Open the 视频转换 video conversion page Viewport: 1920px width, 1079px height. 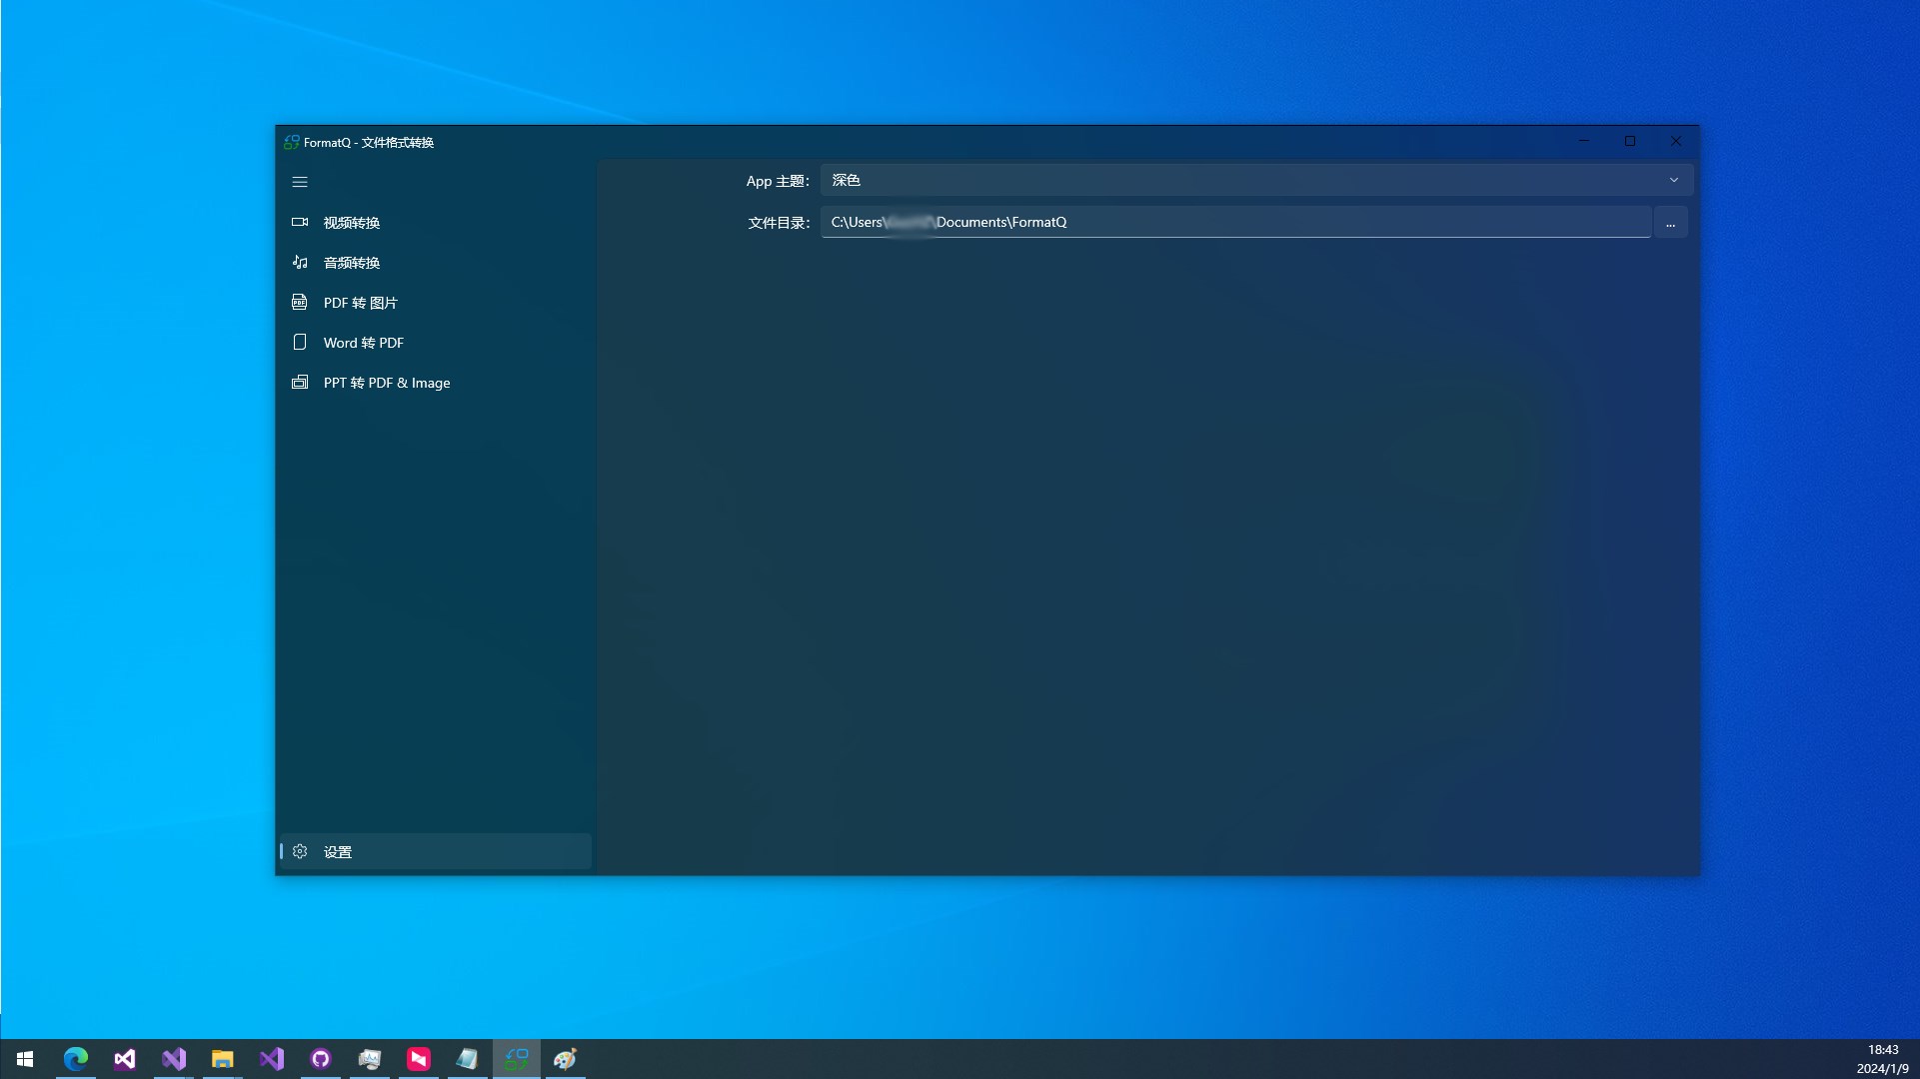(x=351, y=223)
